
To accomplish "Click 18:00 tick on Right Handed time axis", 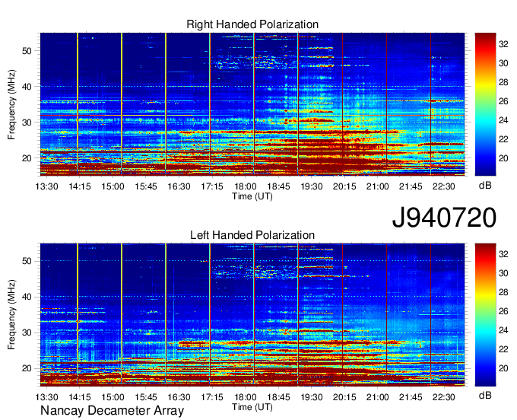I will [x=246, y=186].
